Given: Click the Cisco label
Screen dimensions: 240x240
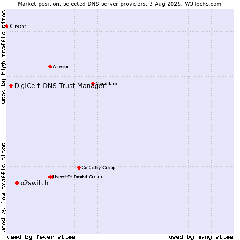Looking at the screenshot, I should (x=18, y=26).
